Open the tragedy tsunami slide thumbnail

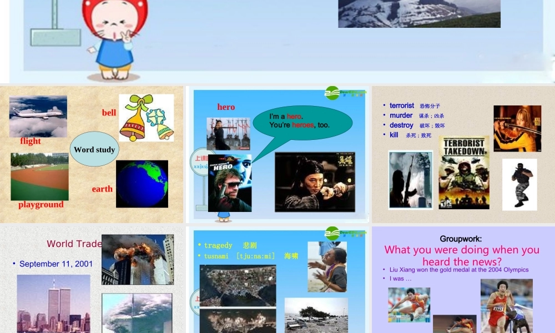pos(278,280)
